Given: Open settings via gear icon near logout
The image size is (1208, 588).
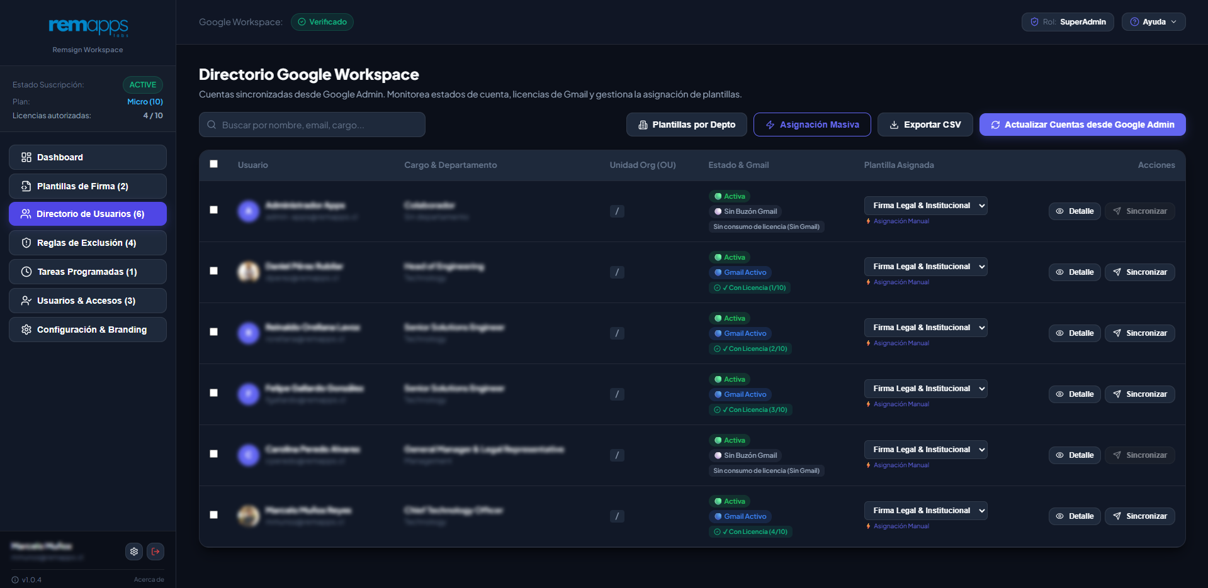Looking at the screenshot, I should 134,552.
